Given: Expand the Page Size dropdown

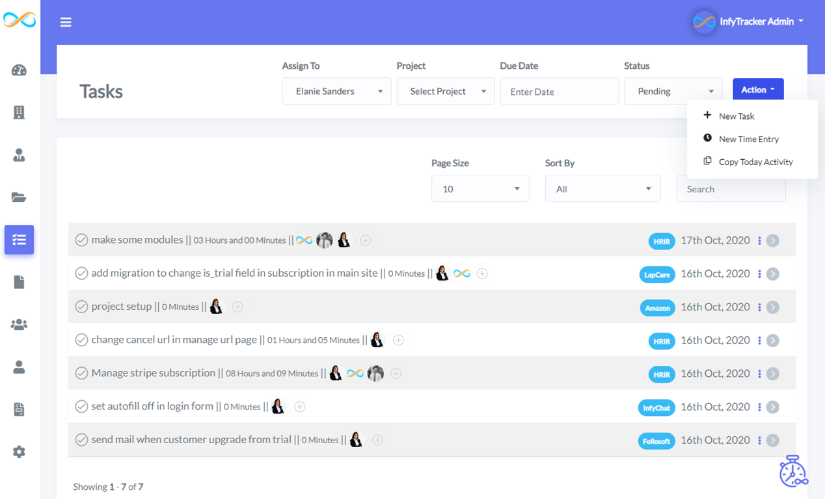Looking at the screenshot, I should point(480,188).
